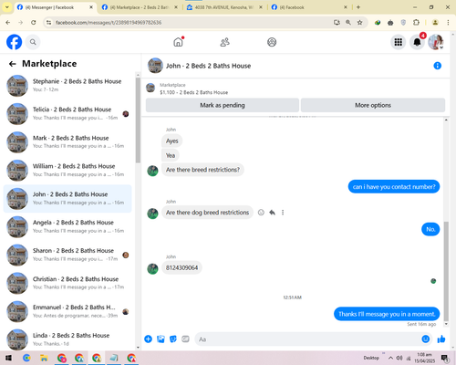Click the "Thanks I'll message you in a moment." bubble
The height and width of the screenshot is (365, 456).
[x=387, y=314]
